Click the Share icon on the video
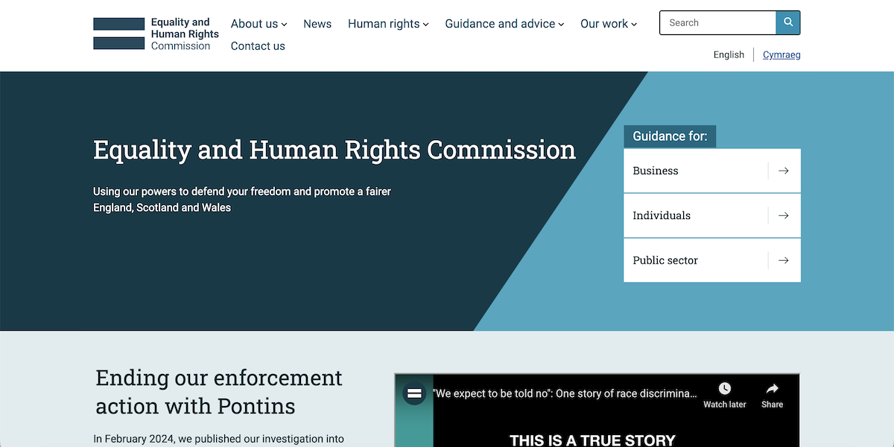Image resolution: width=894 pixels, height=447 pixels. point(772,388)
